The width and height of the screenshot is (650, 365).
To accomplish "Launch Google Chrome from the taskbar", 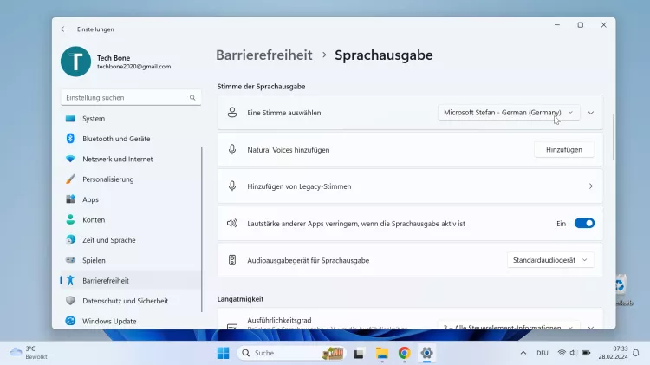I will click(404, 353).
